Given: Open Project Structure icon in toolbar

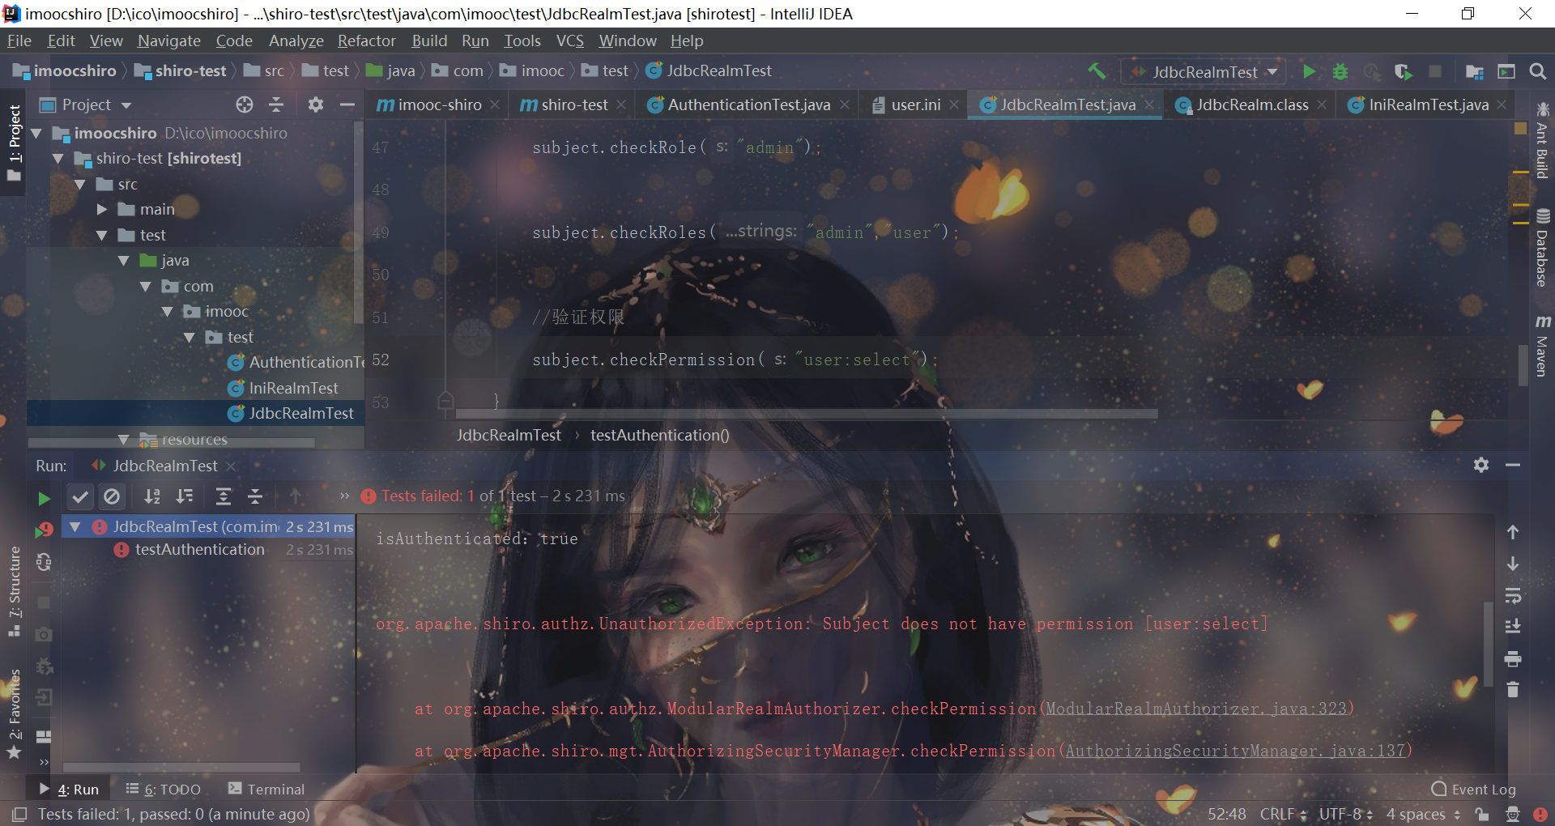Looking at the screenshot, I should (1475, 71).
